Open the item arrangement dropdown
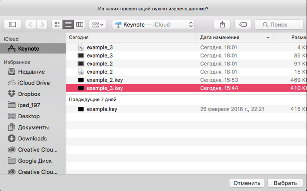307x191 pixels. pos(97,25)
